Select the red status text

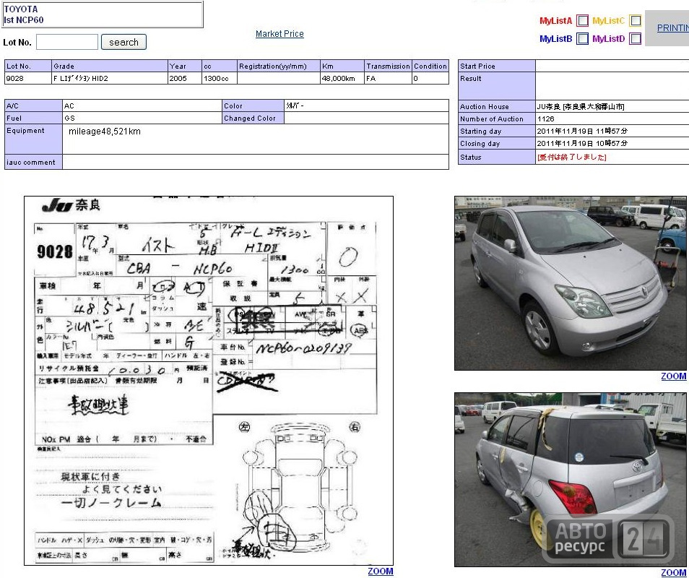click(x=572, y=157)
